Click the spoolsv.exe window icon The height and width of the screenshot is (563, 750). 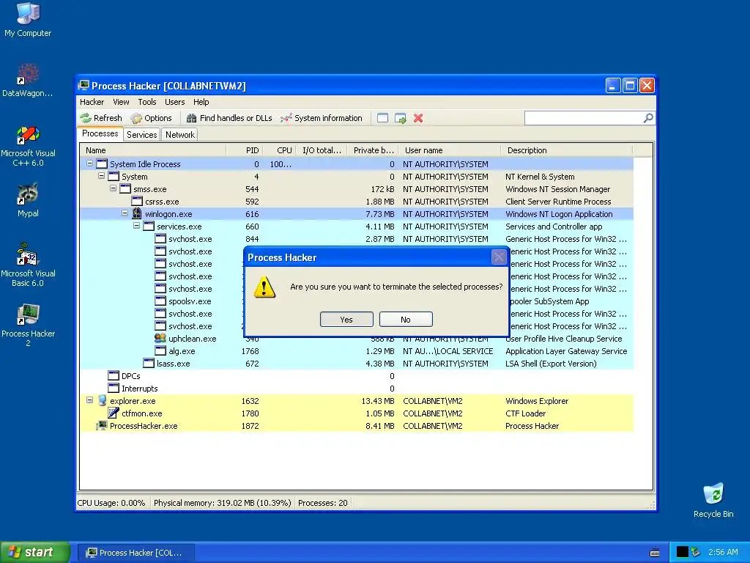coord(160,301)
